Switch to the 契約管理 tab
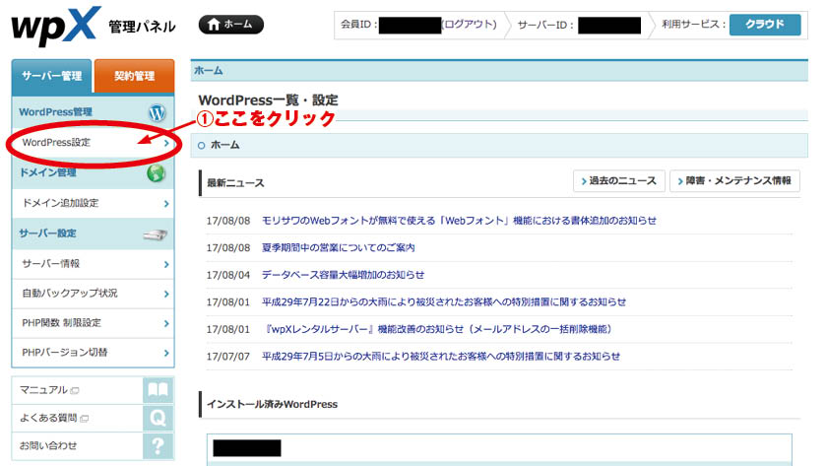The height and width of the screenshot is (466, 826). tap(134, 76)
